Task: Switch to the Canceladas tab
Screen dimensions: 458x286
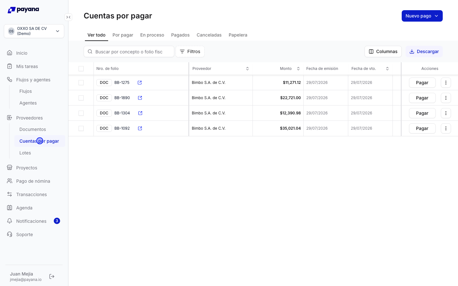Action: click(x=209, y=35)
